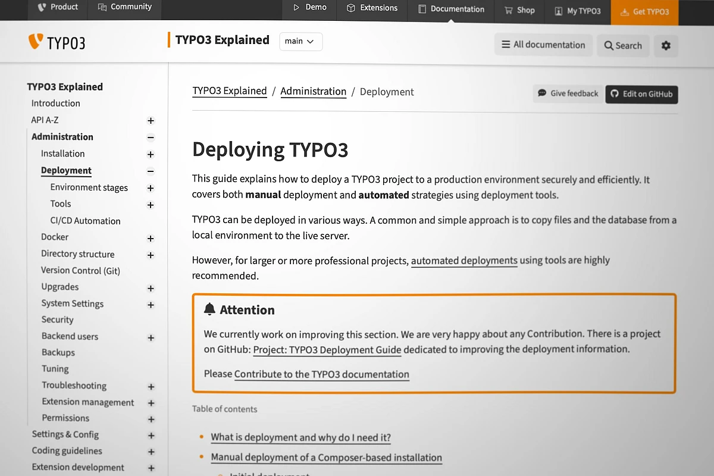The width and height of the screenshot is (714, 476).
Task: Open the main version dropdown
Action: (300, 41)
